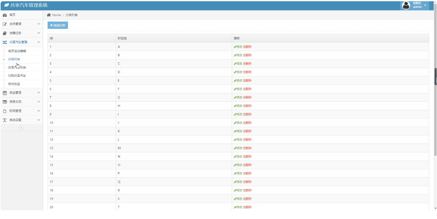Viewport: 437px width, 219px height.
Task: Open 修改收益 submenu item
Action: coord(14,84)
